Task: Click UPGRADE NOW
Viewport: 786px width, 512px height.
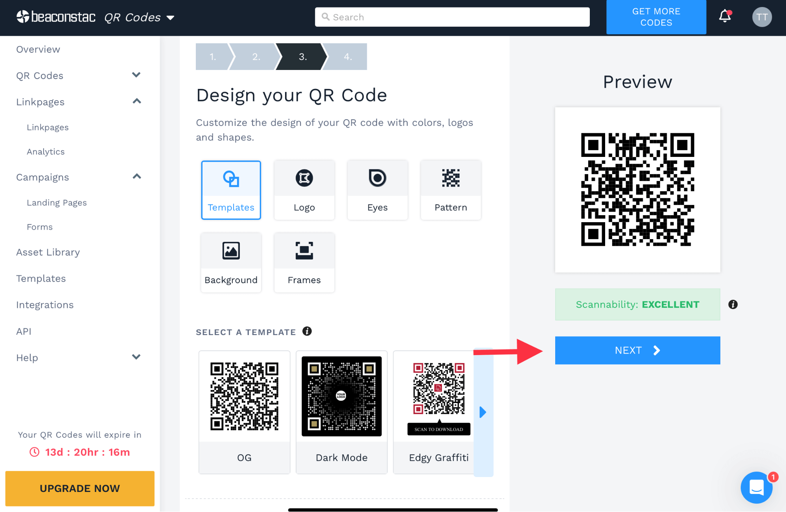Action: [79, 488]
